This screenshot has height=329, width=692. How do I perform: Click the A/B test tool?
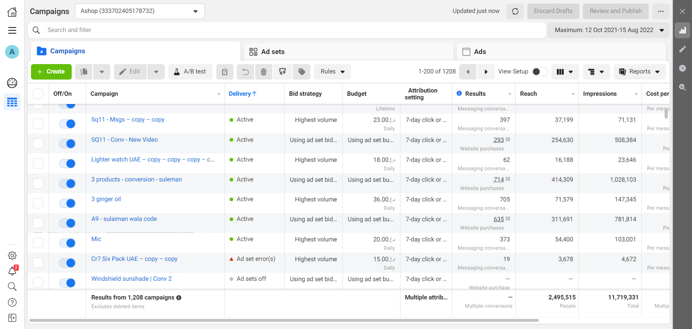click(x=190, y=72)
